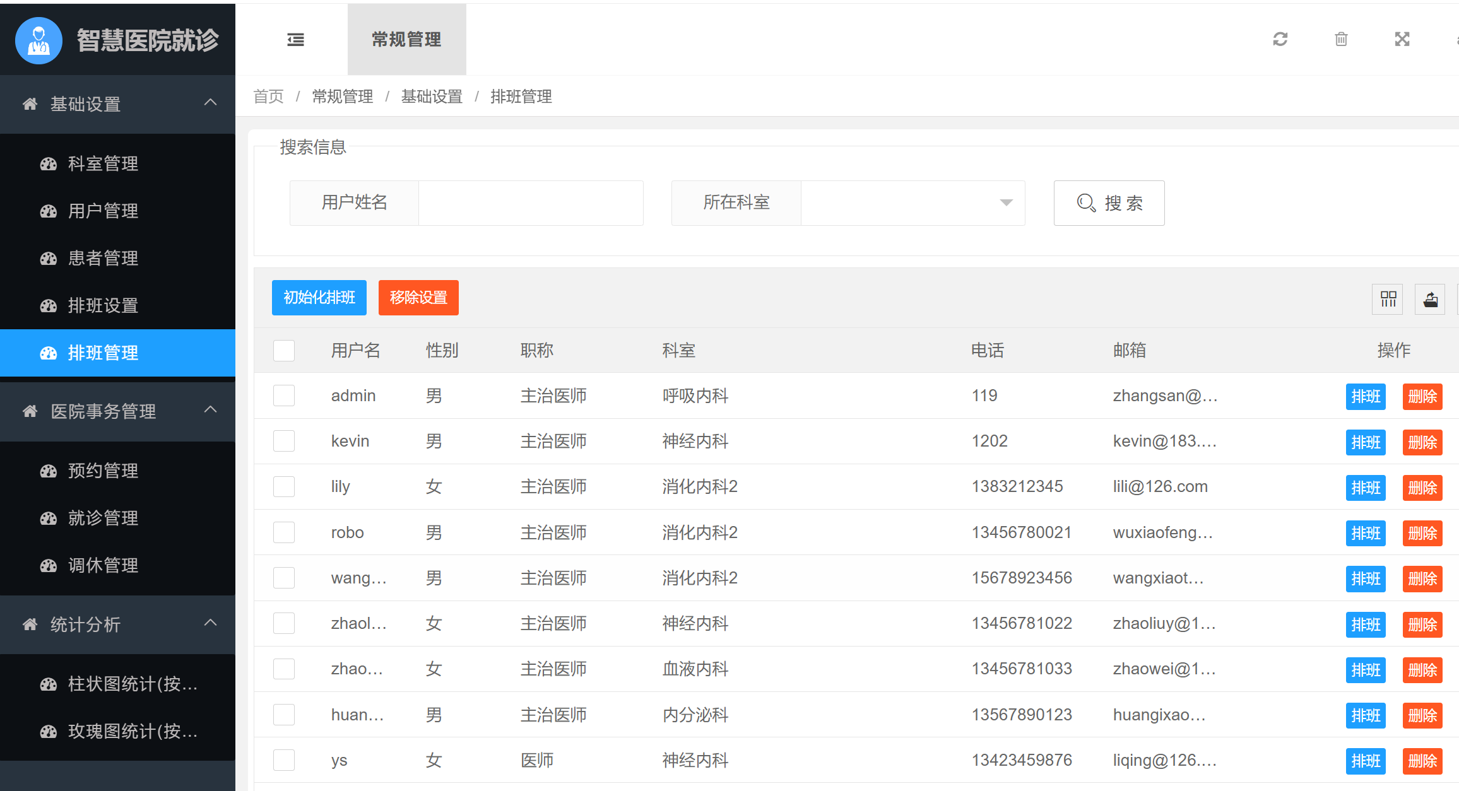Click the 移除设置 button
Viewport: 1459px width, 791px height.
coord(418,298)
